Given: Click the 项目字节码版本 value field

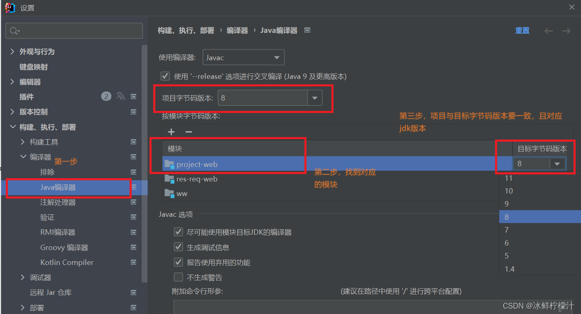Looking at the screenshot, I should (262, 98).
